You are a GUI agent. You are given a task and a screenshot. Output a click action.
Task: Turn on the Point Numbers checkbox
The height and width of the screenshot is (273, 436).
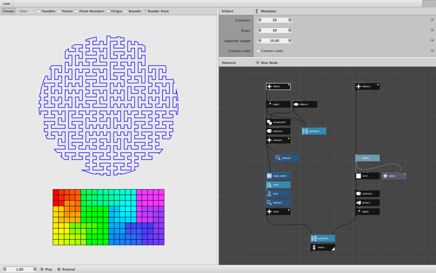click(x=76, y=11)
